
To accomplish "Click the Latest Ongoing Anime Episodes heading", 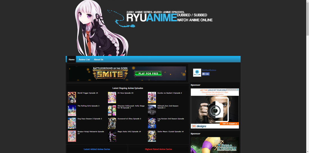I will 128,88.
